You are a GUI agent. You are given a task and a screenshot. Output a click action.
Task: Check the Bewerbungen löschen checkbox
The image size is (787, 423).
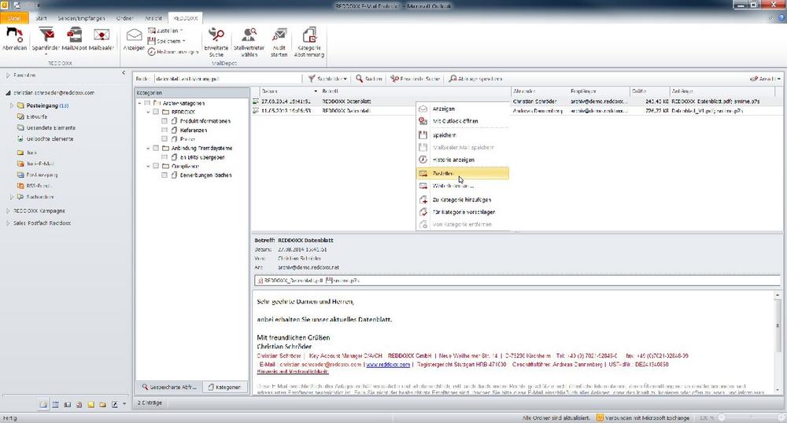click(164, 175)
